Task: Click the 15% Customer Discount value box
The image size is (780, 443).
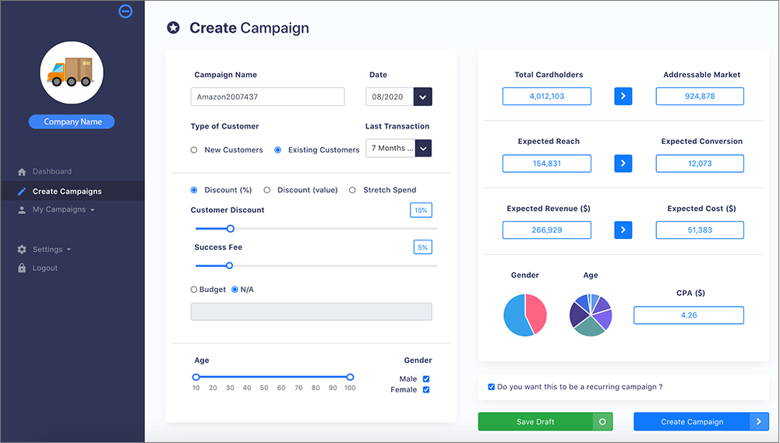Action: click(x=421, y=210)
